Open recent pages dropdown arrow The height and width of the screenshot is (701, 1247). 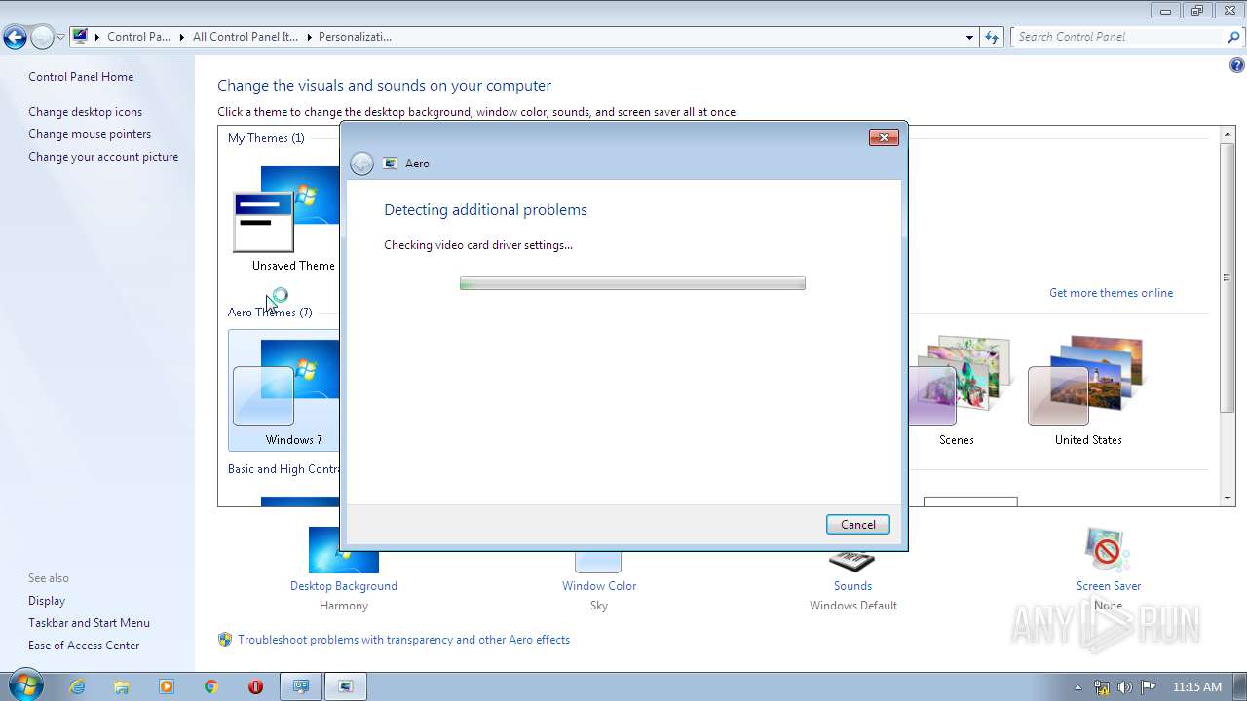coord(60,38)
